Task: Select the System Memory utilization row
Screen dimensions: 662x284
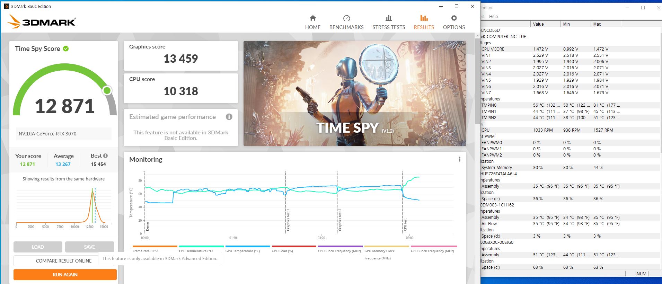Action: (571, 168)
